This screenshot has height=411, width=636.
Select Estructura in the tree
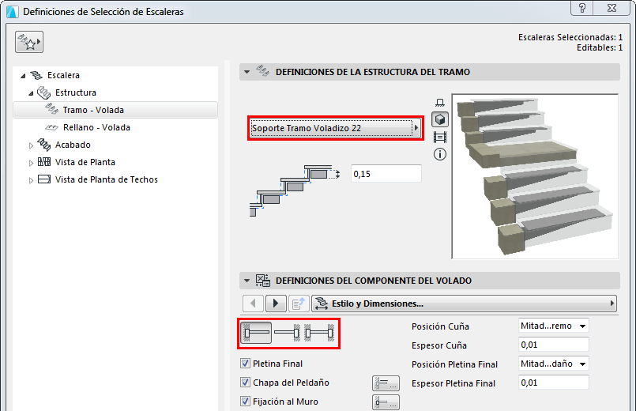coord(75,93)
